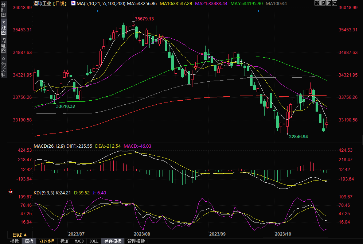Click the MA indicator settings icon
This screenshot has width=363, height=244.
(x=73, y=3)
